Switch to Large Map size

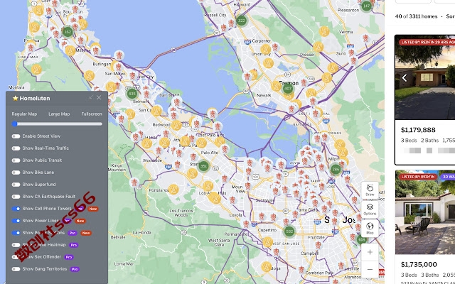pos(59,114)
